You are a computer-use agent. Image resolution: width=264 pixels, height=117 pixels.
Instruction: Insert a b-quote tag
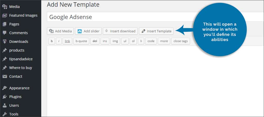[81, 41]
